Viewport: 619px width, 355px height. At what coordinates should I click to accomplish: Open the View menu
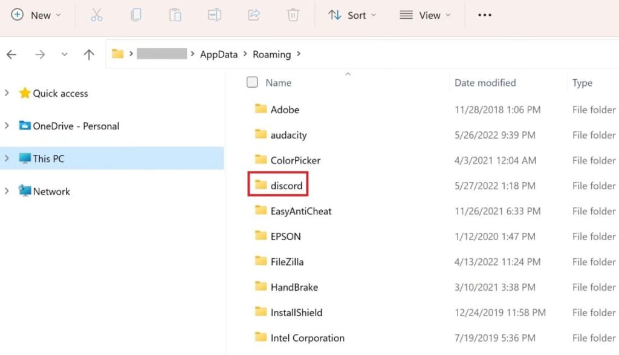426,15
